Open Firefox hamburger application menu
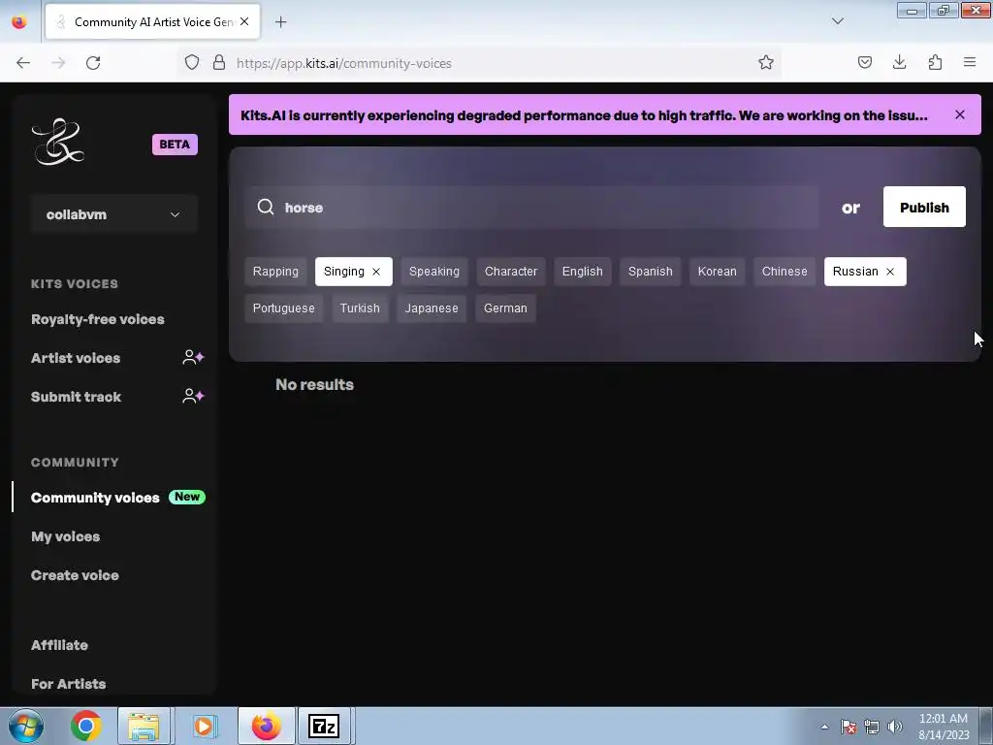Screen dimensions: 993x745 [970, 62]
